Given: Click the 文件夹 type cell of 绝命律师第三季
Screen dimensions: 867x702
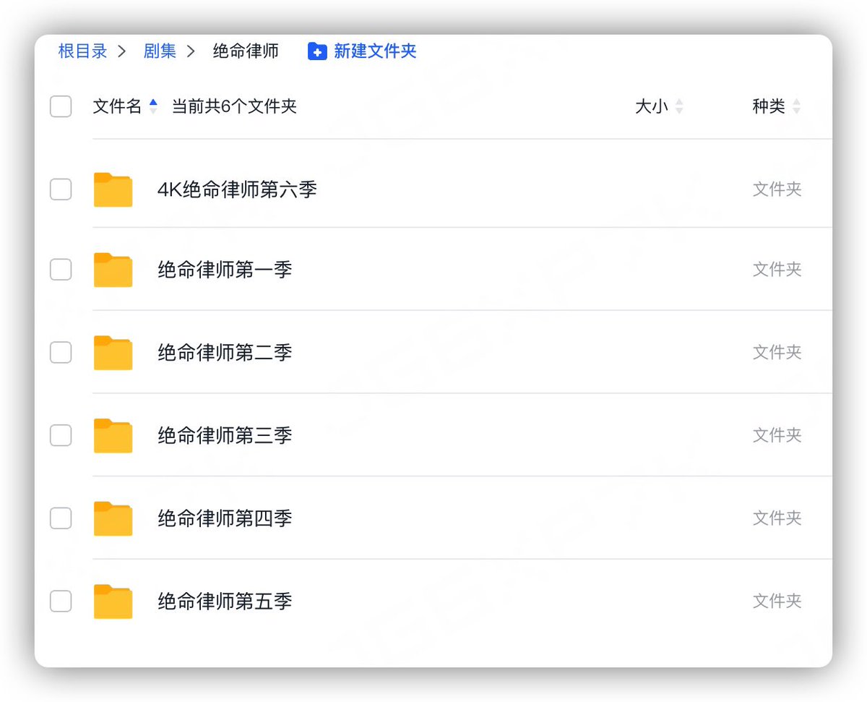Looking at the screenshot, I should coord(777,435).
